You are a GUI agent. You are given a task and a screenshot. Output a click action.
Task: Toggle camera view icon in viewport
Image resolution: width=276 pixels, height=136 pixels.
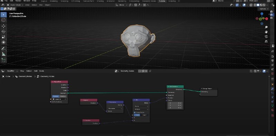point(266,37)
